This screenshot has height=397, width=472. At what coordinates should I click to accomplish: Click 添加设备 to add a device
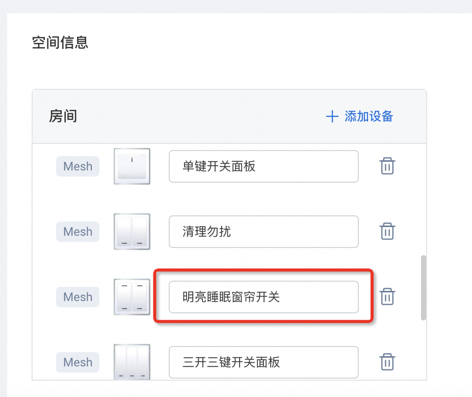pyautogui.click(x=360, y=116)
